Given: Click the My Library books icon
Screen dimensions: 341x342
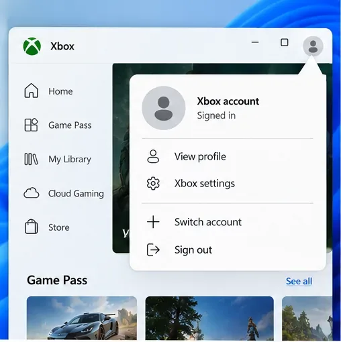Looking at the screenshot, I should pos(31,159).
